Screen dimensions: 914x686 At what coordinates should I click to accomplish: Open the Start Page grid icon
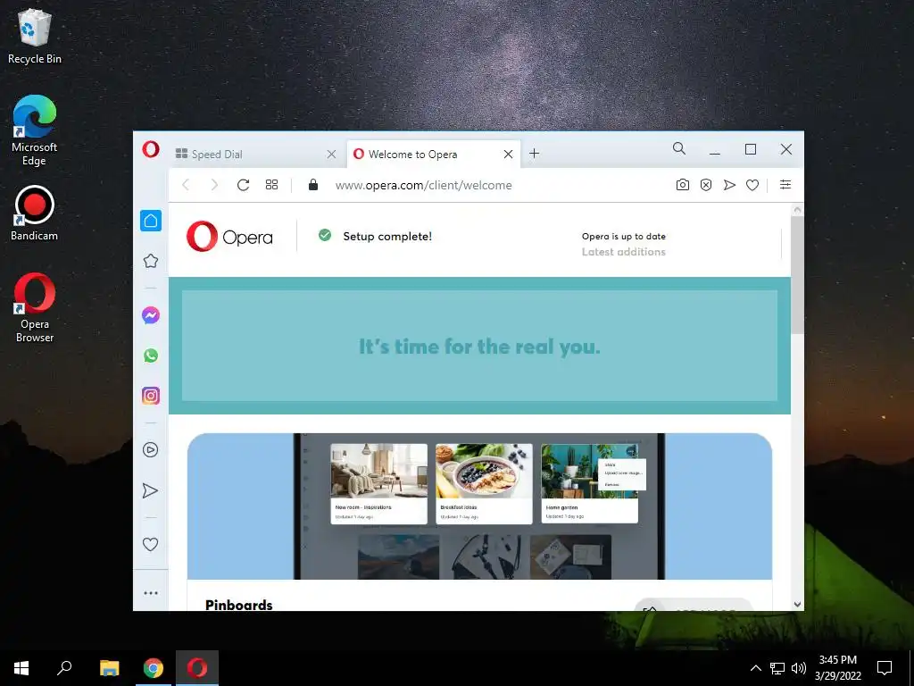click(271, 185)
